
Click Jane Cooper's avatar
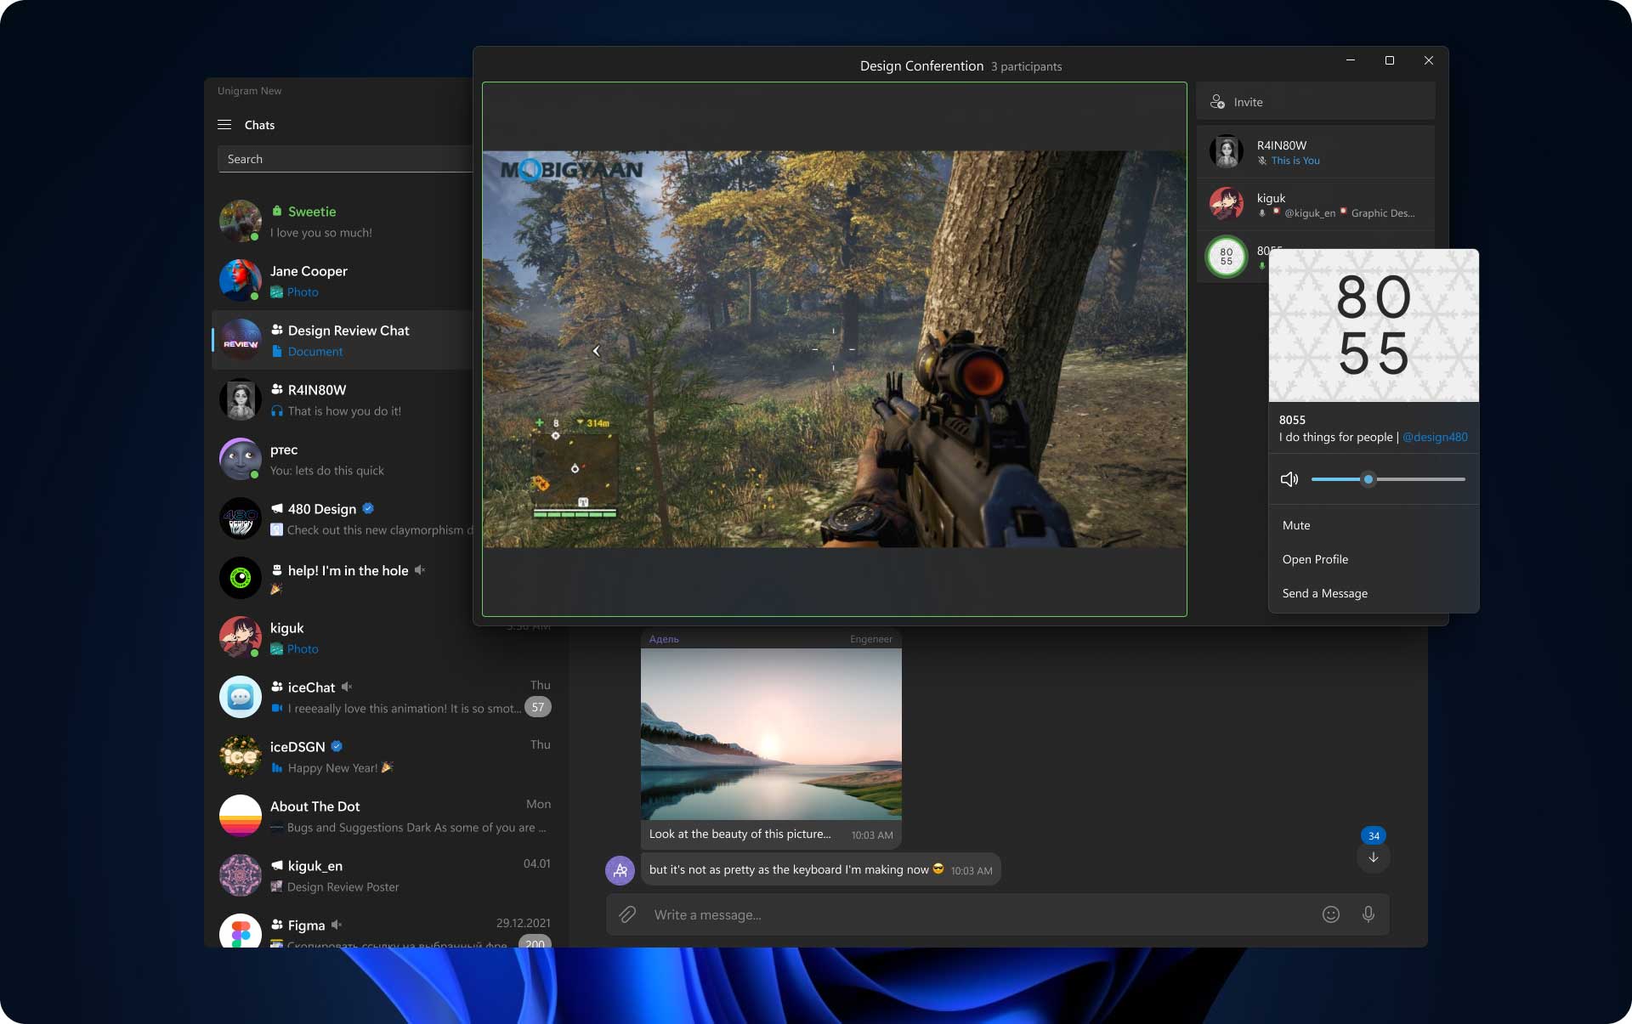click(241, 280)
